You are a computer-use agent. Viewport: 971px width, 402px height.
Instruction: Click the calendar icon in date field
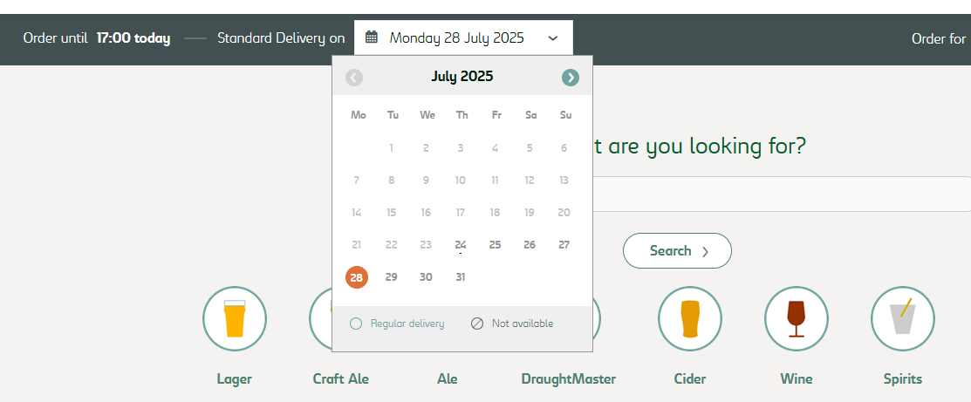click(x=372, y=37)
